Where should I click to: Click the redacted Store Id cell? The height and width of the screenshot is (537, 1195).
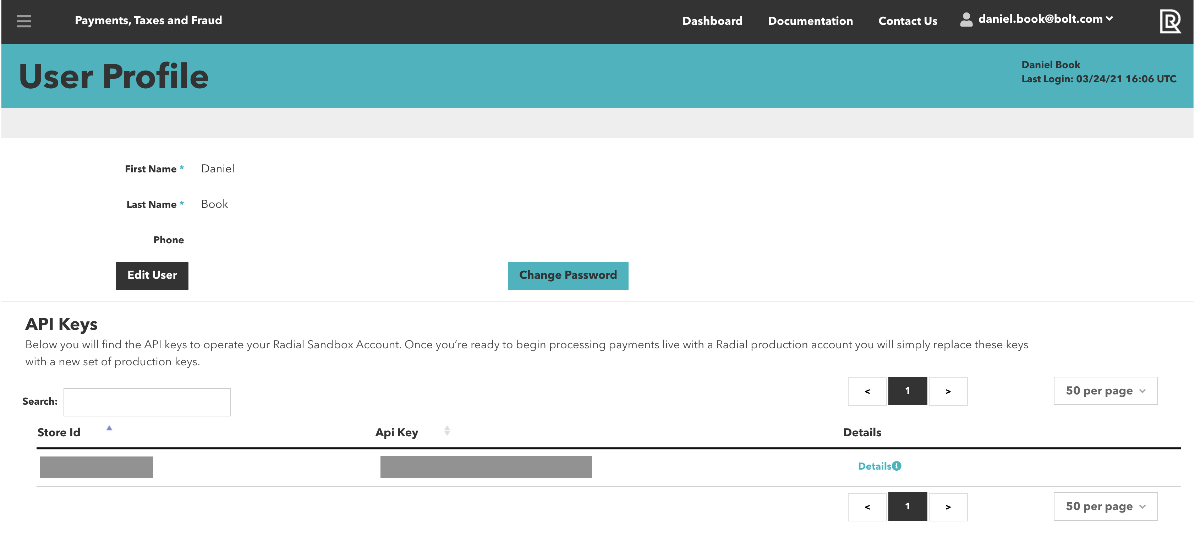[96, 467]
